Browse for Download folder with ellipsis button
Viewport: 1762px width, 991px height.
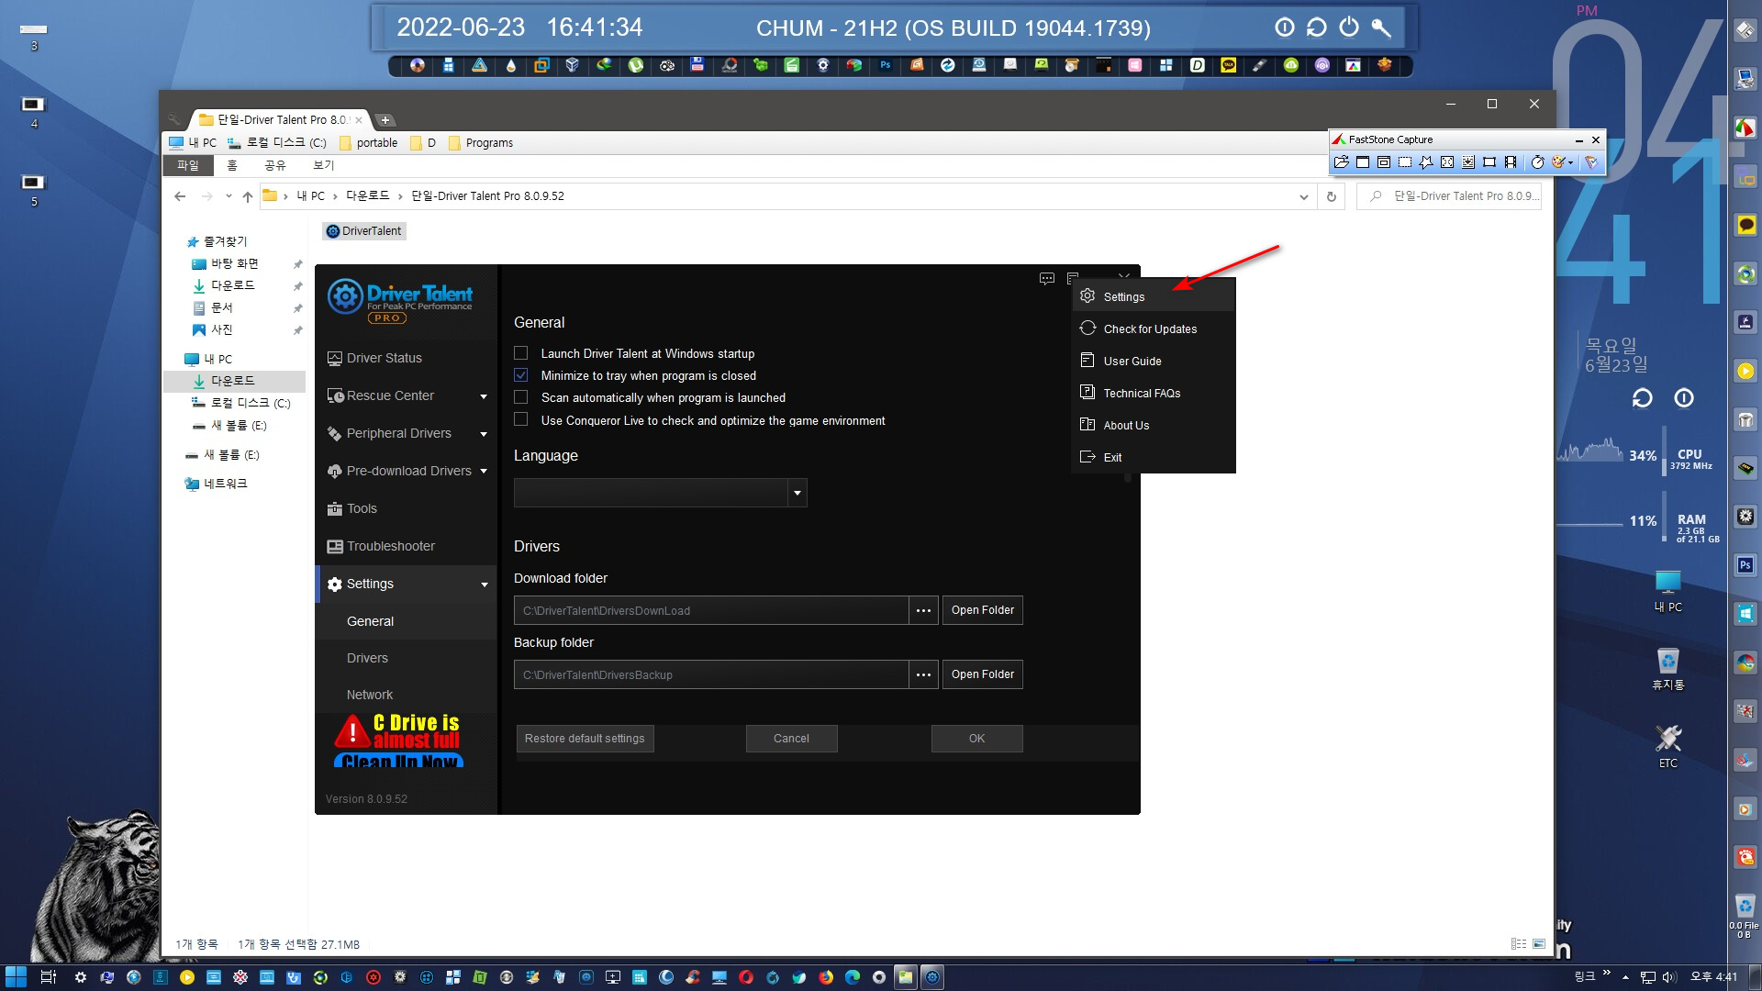click(x=923, y=610)
